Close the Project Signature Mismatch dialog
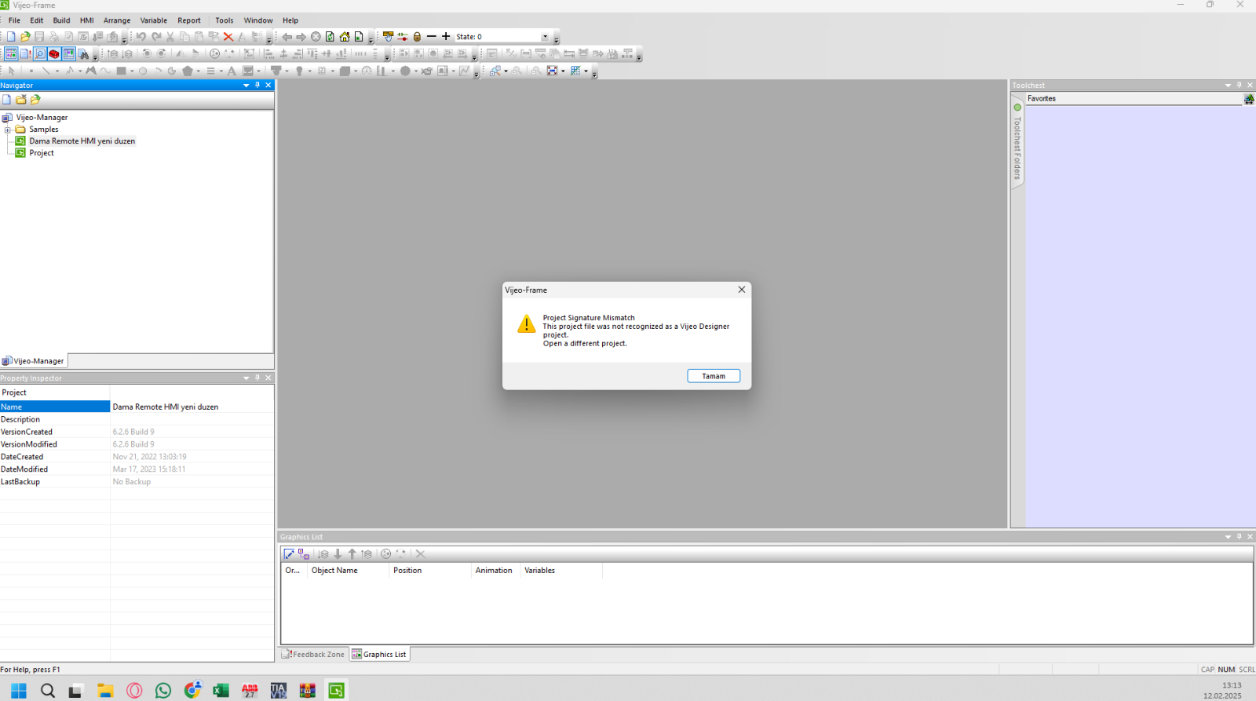The width and height of the screenshot is (1256, 701). 742,290
